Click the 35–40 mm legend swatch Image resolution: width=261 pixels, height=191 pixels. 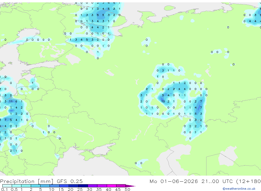click(x=102, y=186)
